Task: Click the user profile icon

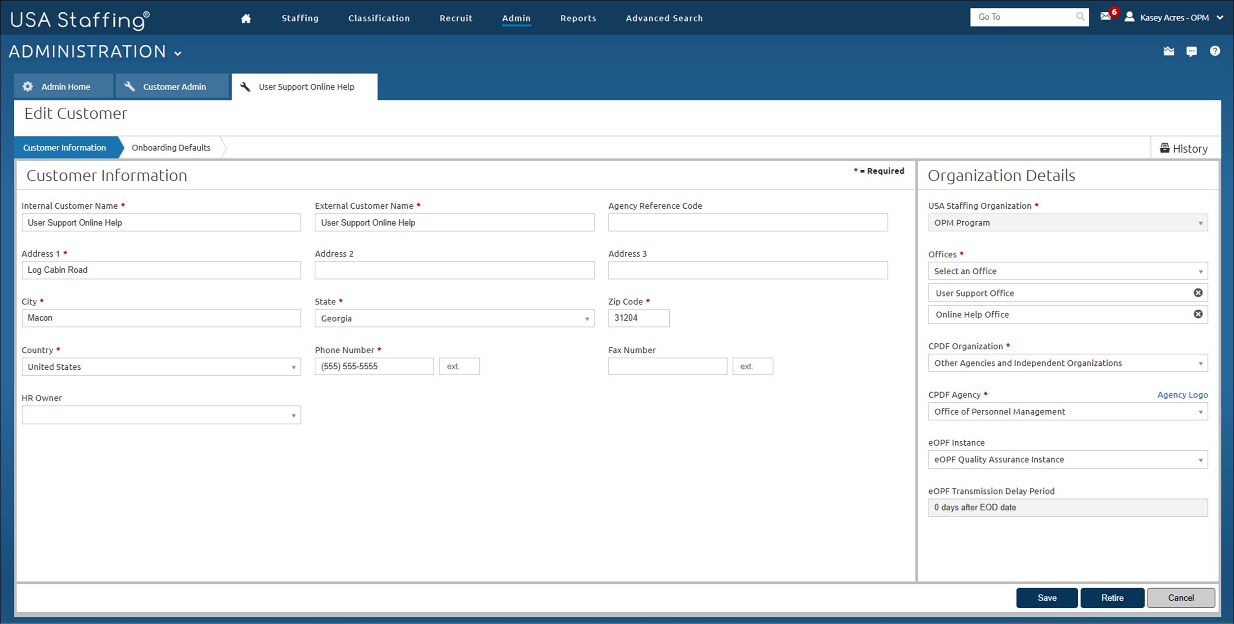Action: [x=1129, y=17]
